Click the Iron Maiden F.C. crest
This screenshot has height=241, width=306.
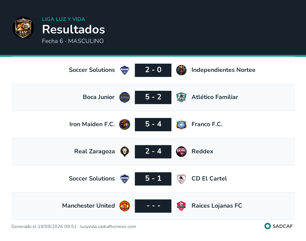click(124, 124)
